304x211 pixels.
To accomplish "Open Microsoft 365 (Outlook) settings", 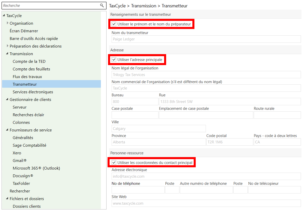I will 36,168.
